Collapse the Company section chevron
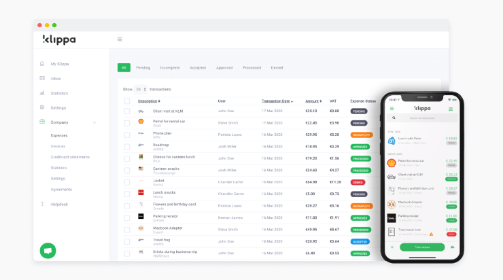 (x=94, y=122)
